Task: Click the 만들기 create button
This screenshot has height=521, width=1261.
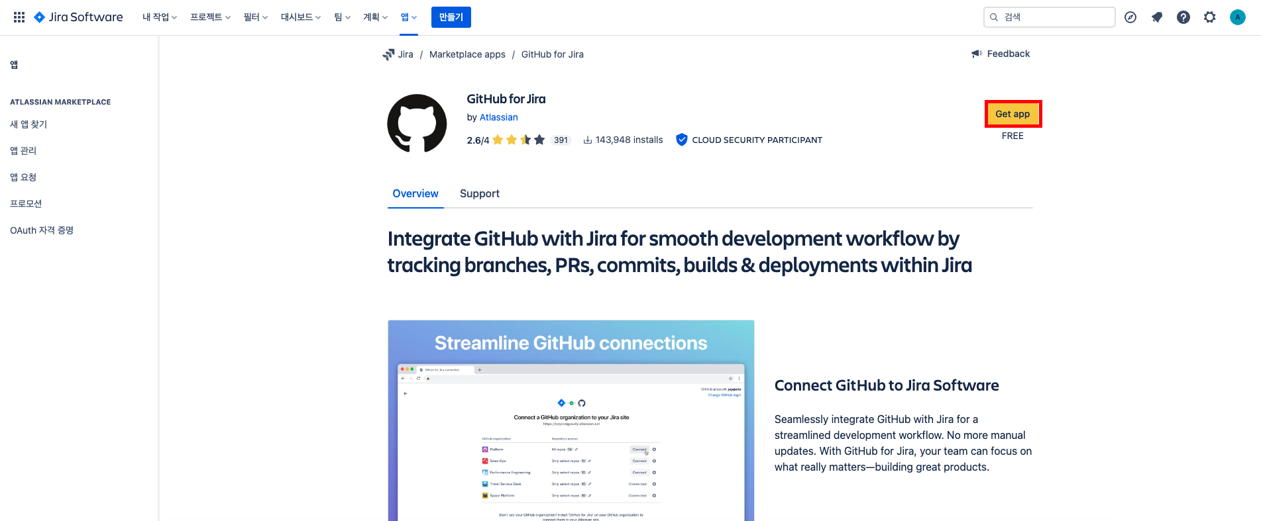Action: (x=451, y=17)
